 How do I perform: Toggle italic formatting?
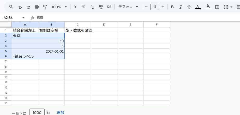[x=181, y=7]
